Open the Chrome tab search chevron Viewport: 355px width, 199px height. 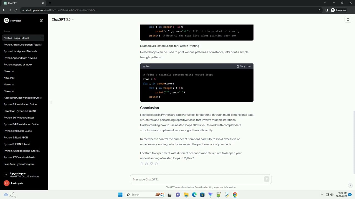pos(325,3)
